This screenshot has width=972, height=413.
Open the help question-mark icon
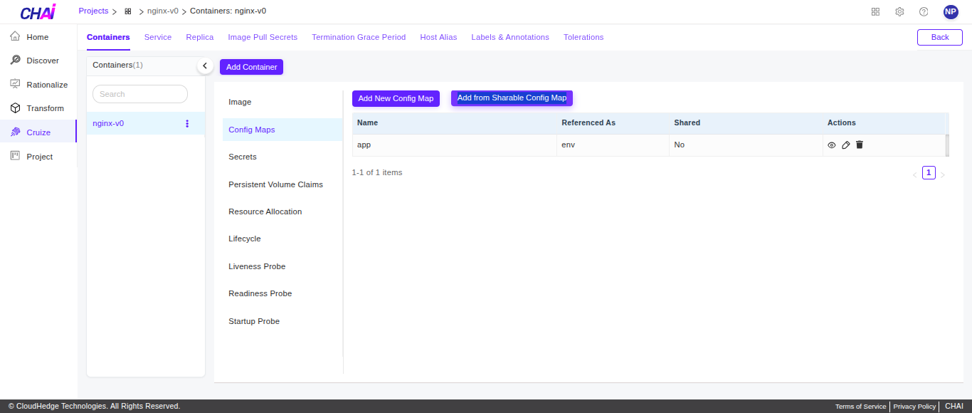(x=924, y=11)
